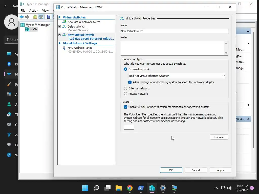Open the Network category icon in Settings
This screenshot has width=259, height=194.
point(9,74)
